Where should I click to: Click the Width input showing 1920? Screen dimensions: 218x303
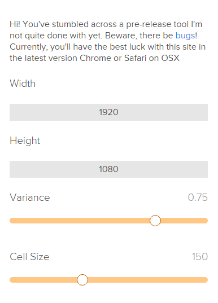[x=108, y=112]
